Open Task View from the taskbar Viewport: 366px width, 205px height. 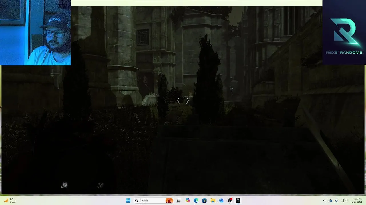[x=179, y=200]
